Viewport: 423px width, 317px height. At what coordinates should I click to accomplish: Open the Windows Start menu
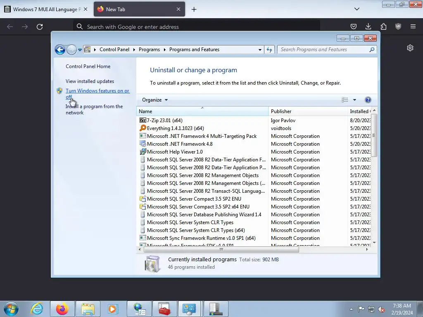click(11, 309)
